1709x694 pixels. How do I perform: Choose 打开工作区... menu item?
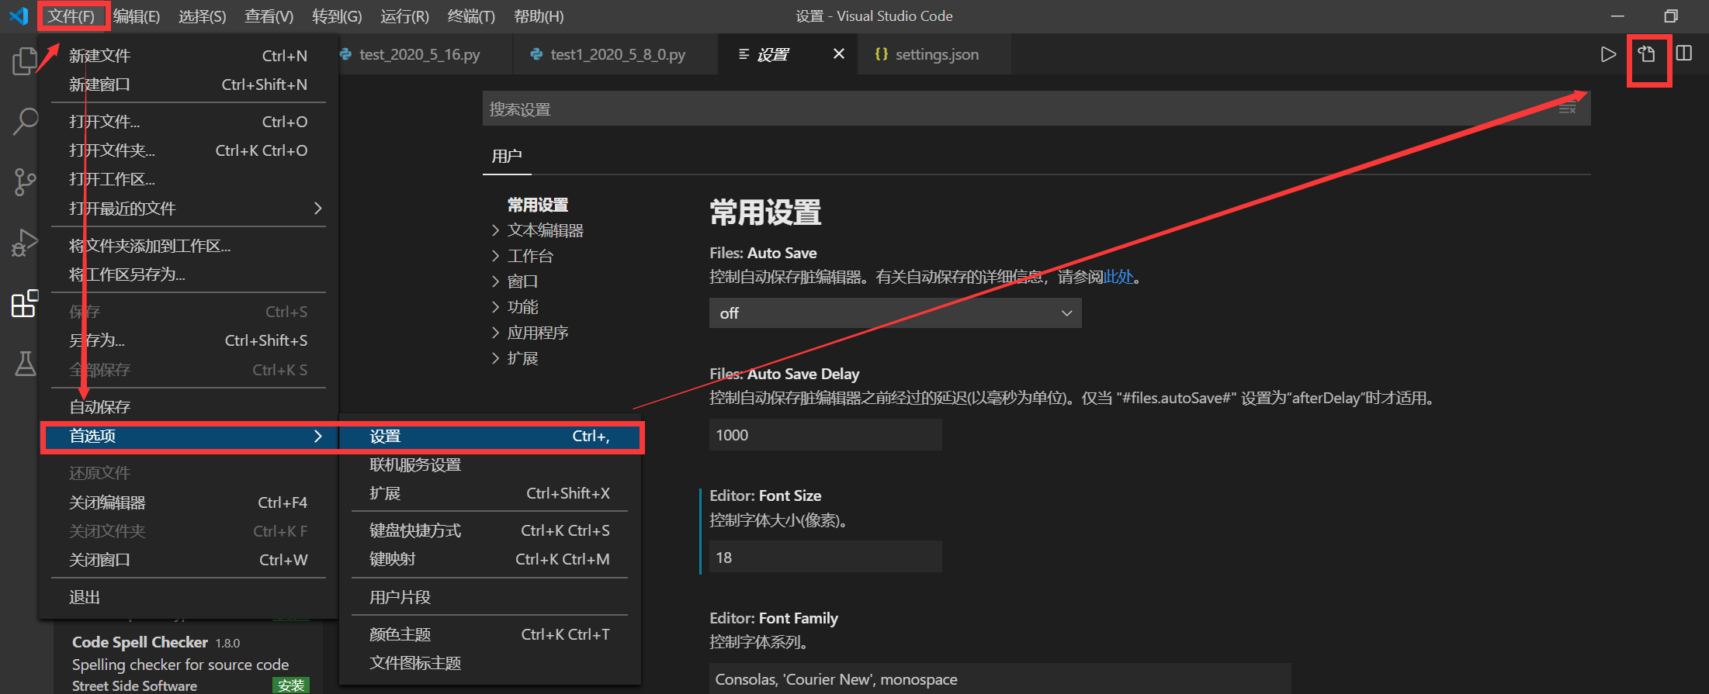188,179
